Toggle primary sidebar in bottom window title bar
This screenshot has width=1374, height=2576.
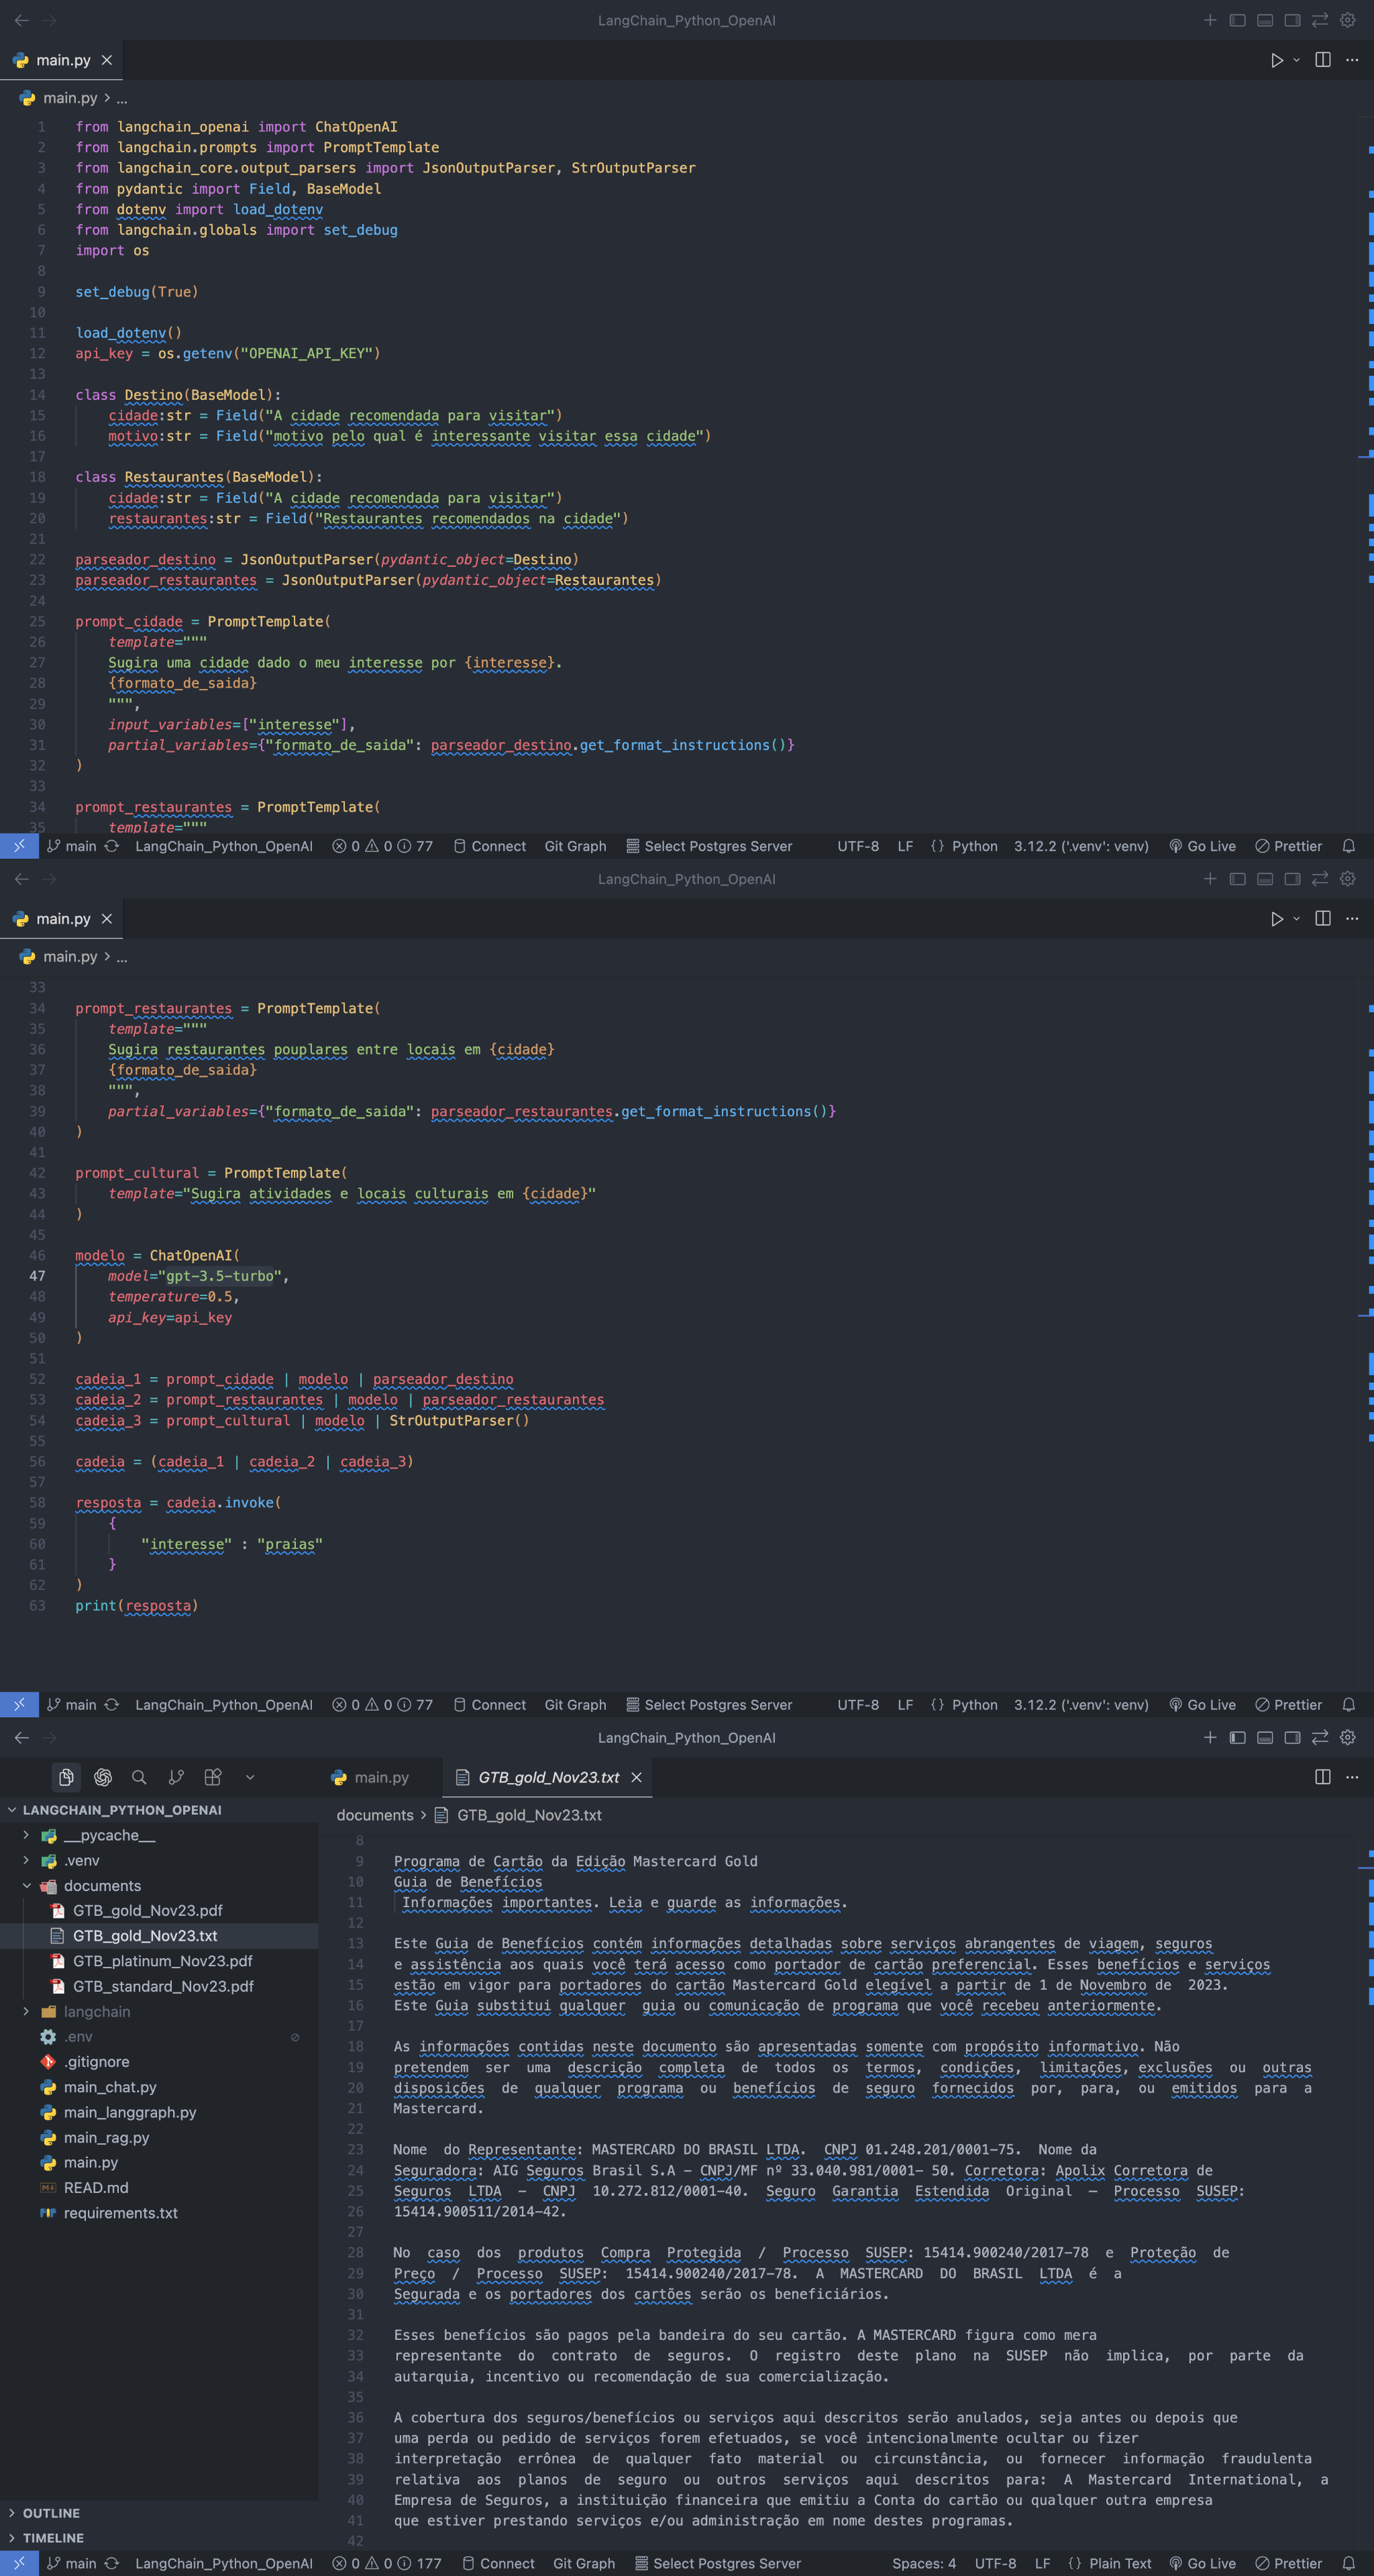point(1237,1737)
